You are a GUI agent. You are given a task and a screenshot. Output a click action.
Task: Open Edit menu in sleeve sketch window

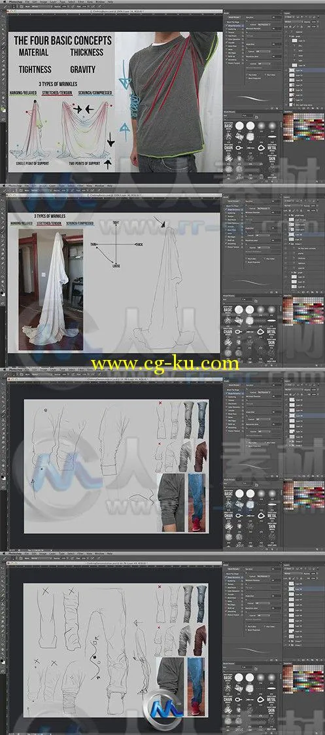(35, 369)
